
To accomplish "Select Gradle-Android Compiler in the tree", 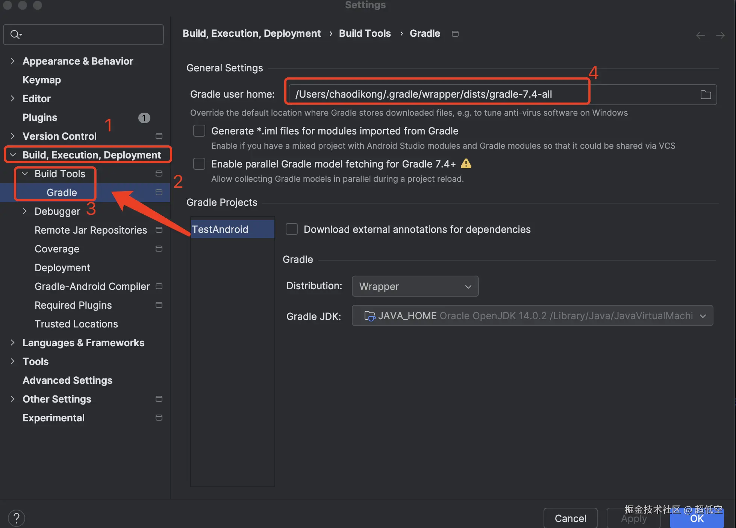I will [x=92, y=286].
